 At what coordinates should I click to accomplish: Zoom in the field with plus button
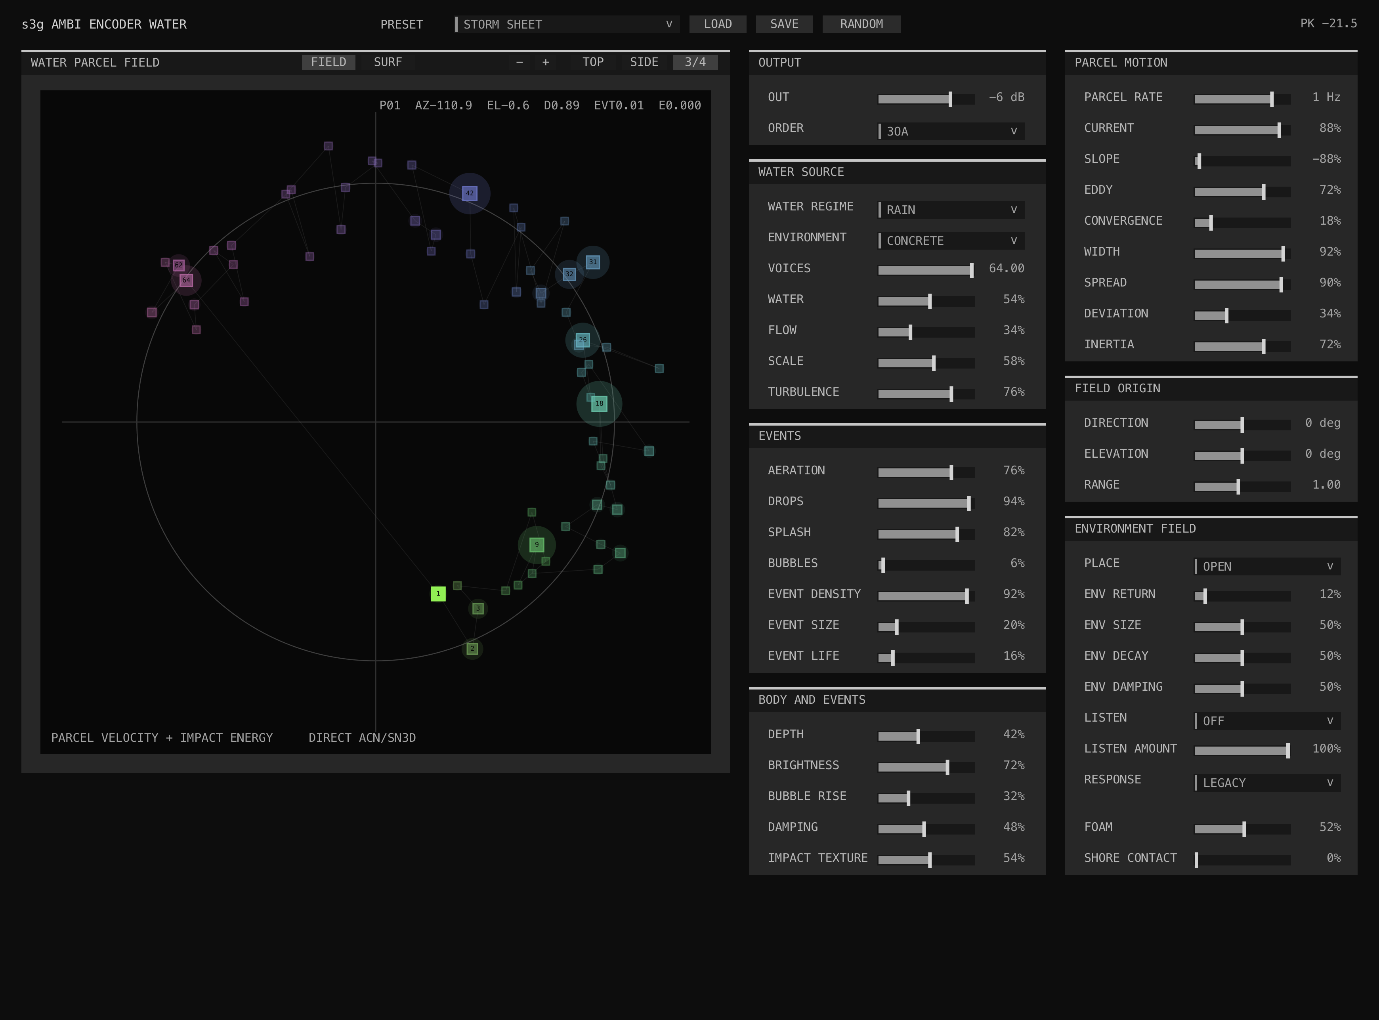(546, 62)
